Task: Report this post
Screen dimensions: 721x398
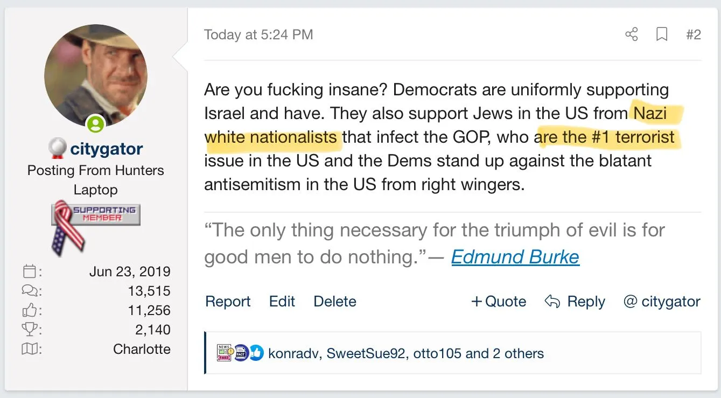Action: [228, 302]
